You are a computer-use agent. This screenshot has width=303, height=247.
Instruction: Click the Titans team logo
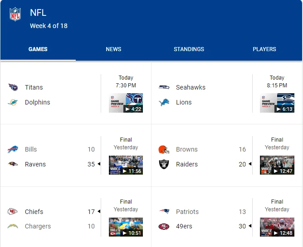pyautogui.click(x=13, y=87)
